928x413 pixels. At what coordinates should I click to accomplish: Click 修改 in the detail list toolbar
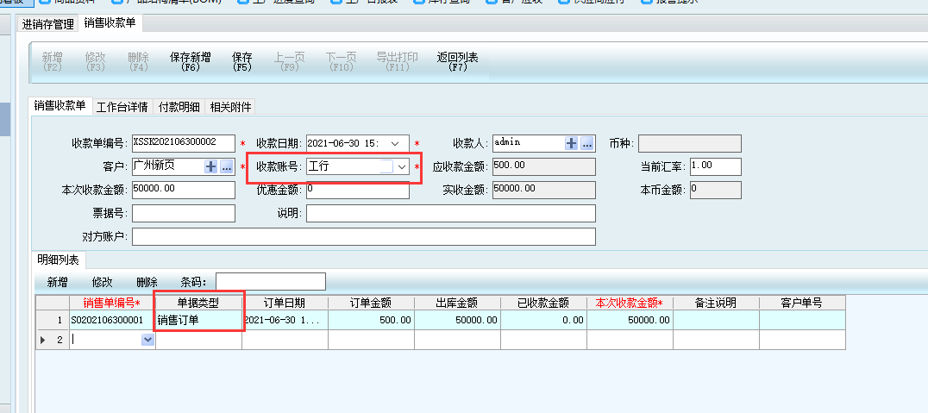pyautogui.click(x=102, y=282)
